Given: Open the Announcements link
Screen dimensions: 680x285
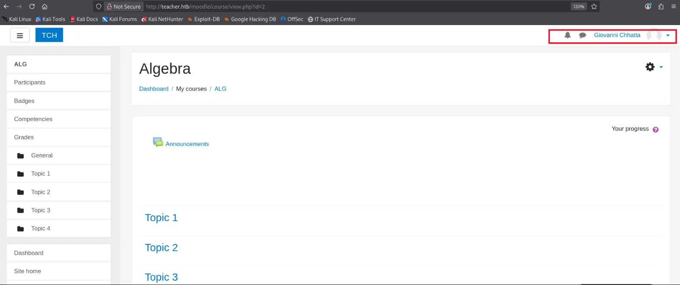Looking at the screenshot, I should (187, 144).
